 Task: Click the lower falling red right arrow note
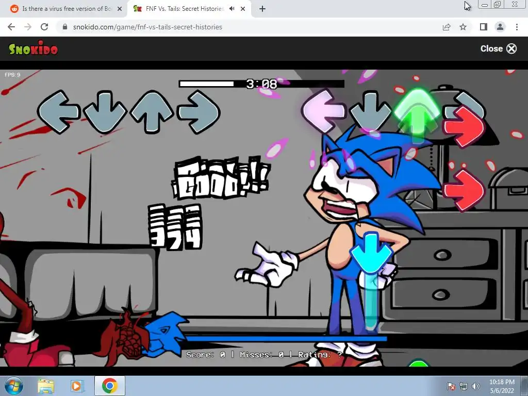click(x=464, y=190)
